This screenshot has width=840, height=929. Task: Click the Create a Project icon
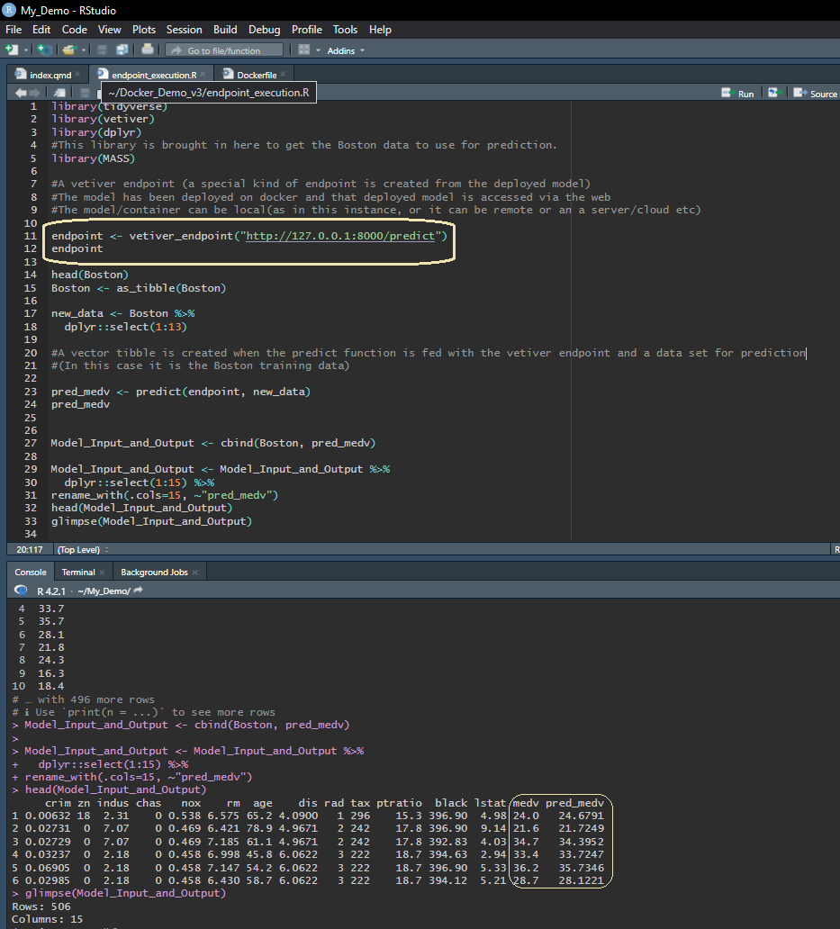(x=44, y=50)
